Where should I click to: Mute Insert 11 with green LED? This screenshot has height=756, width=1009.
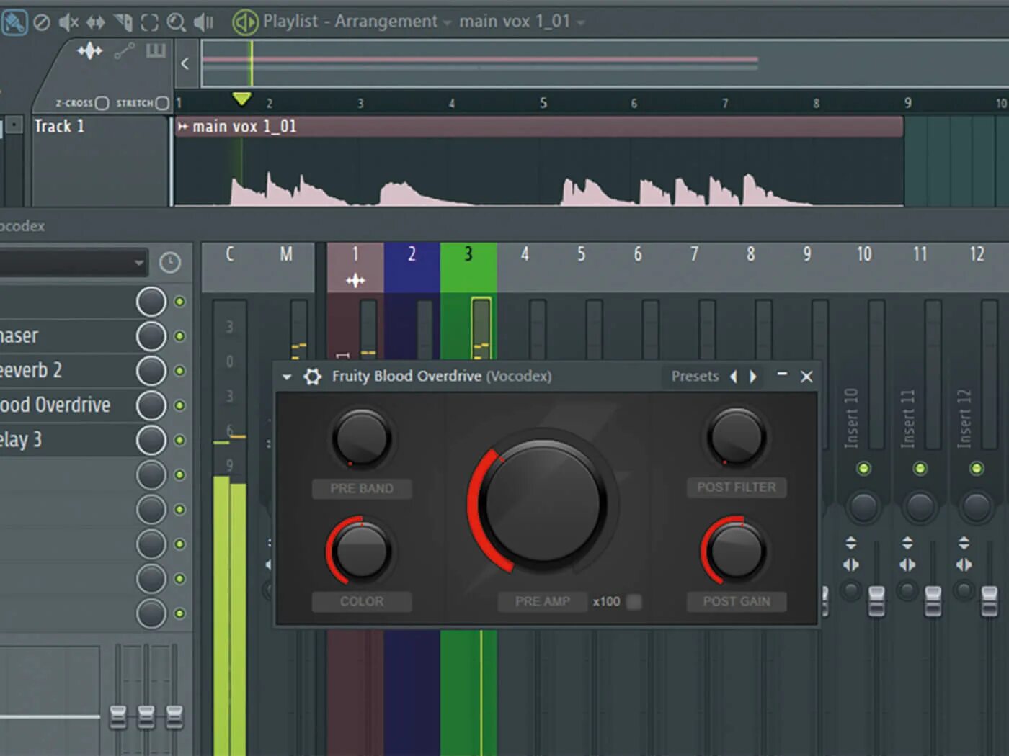(x=920, y=469)
